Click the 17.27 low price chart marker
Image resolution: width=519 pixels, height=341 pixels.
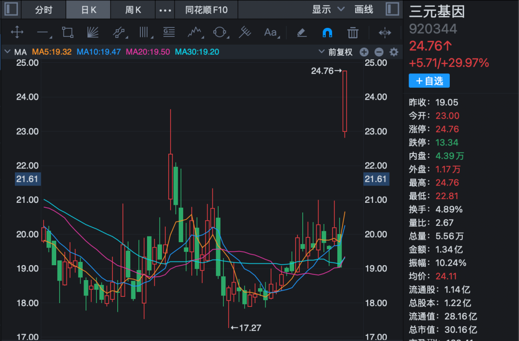pyautogui.click(x=246, y=328)
